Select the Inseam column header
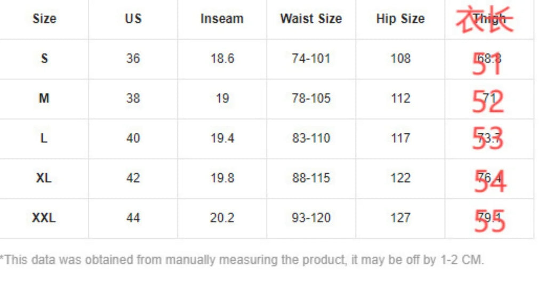This screenshot has width=546, height=283. tap(222, 19)
